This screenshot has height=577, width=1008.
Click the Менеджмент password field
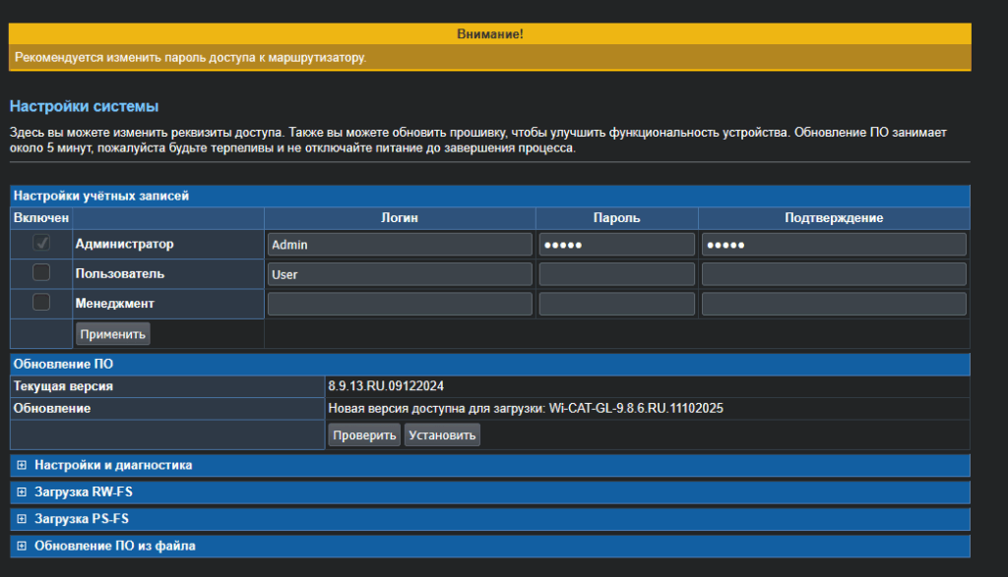tap(617, 304)
